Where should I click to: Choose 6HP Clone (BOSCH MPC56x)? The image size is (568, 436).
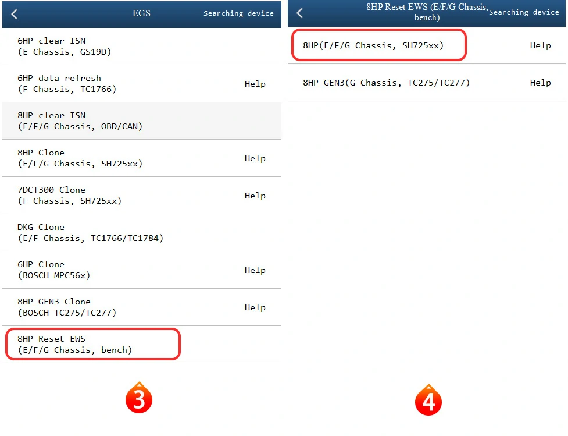click(x=54, y=270)
